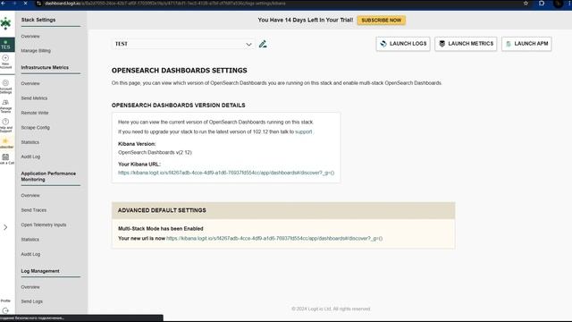This screenshot has height=322, width=572.
Task: Click the site info icon in address bar
Action: pyautogui.click(x=38, y=4)
